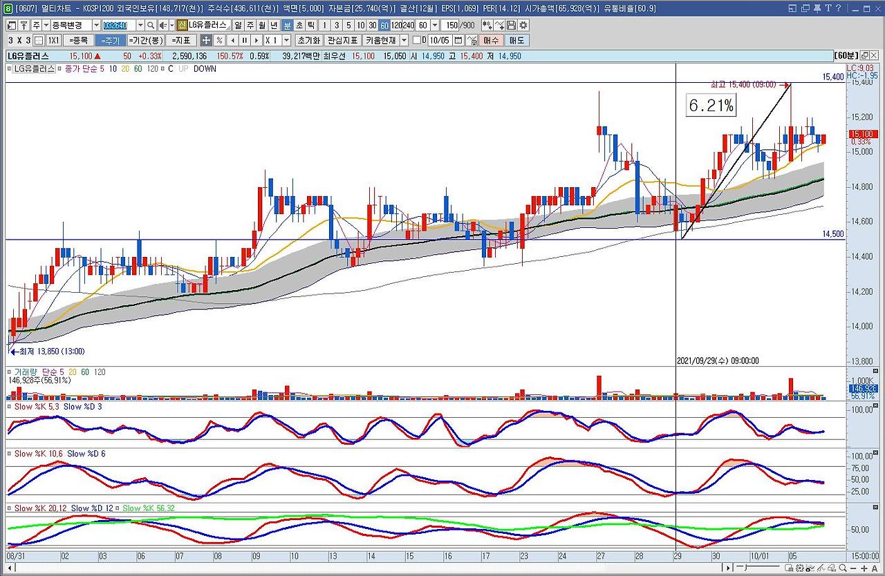Image resolution: width=885 pixels, height=576 pixels.
Task: Open the stock code dropdown arrow
Action: tap(140, 25)
